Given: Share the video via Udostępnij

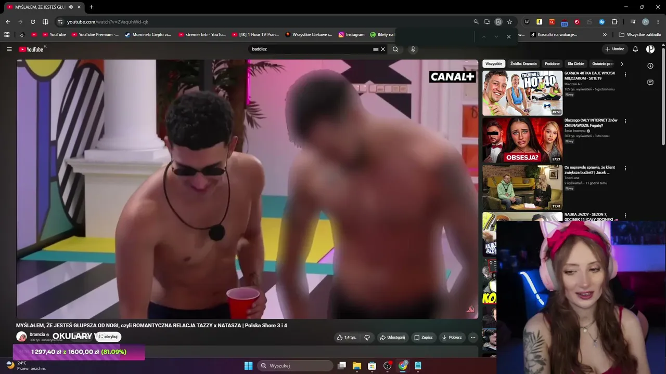Looking at the screenshot, I should pyautogui.click(x=392, y=338).
